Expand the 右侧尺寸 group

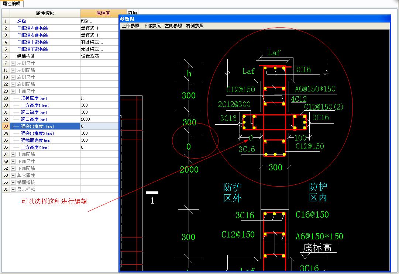coord(13,77)
